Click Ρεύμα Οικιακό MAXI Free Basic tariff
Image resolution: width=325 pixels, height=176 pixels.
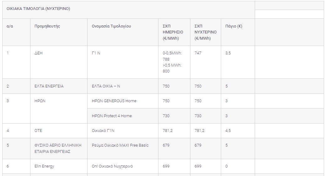click(x=120, y=145)
